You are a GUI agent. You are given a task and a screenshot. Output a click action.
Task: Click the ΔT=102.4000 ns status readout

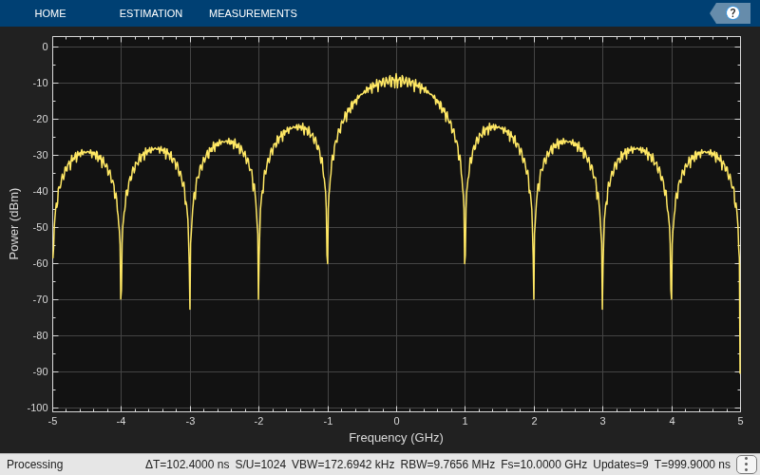[x=187, y=465]
